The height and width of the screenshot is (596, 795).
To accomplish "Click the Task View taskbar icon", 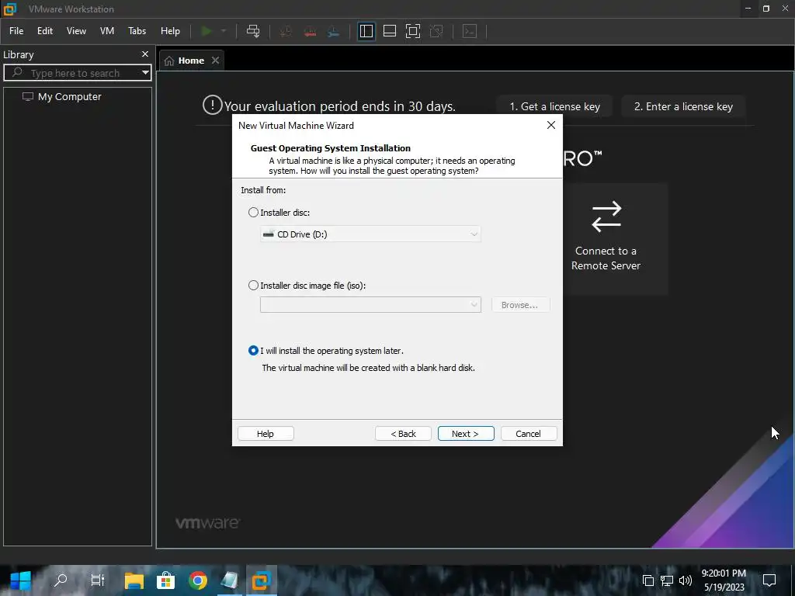I will tap(97, 580).
